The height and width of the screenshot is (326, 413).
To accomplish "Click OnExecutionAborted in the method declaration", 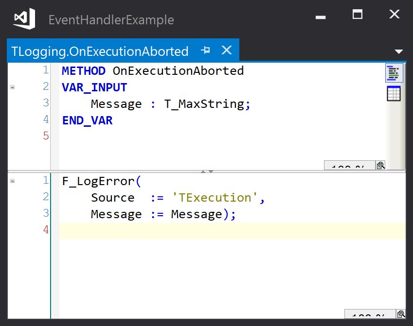I will [x=179, y=71].
